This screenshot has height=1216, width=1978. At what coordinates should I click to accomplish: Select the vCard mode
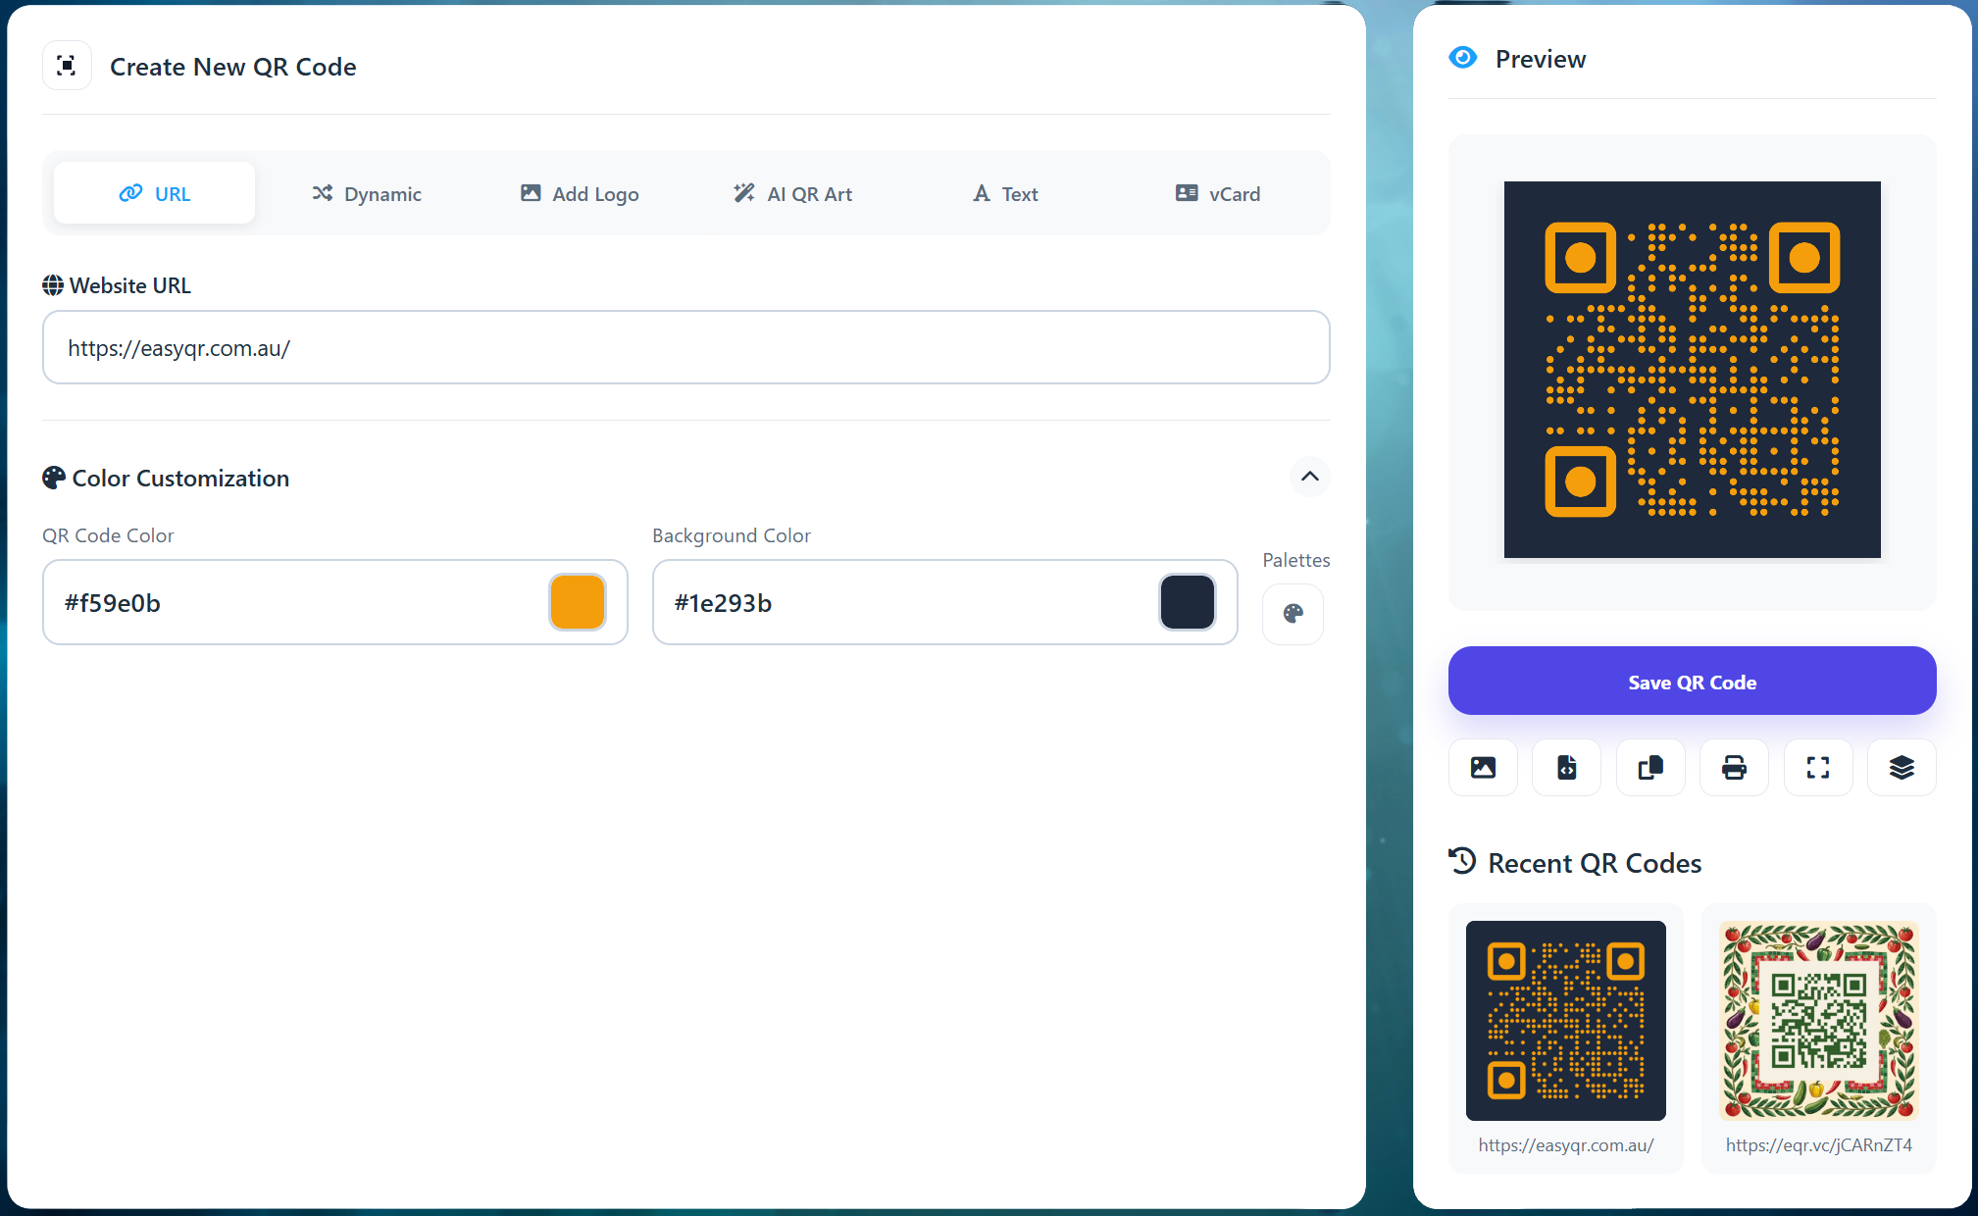tap(1218, 193)
